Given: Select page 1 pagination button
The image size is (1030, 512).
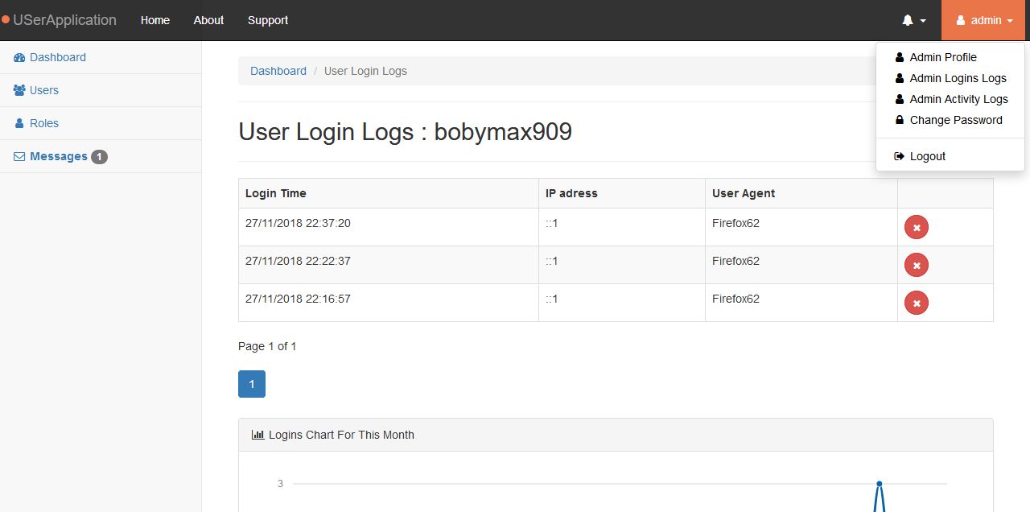Looking at the screenshot, I should [252, 384].
